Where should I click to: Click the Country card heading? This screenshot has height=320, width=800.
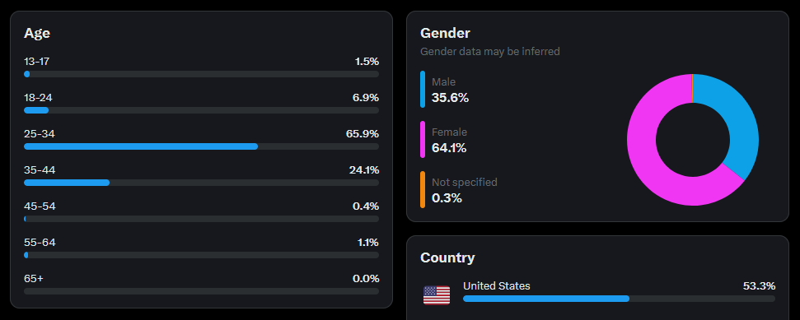[447, 257]
